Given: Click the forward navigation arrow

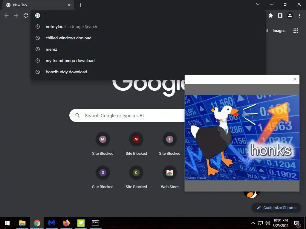Looking at the screenshot, I should pyautogui.click(x=16, y=16).
